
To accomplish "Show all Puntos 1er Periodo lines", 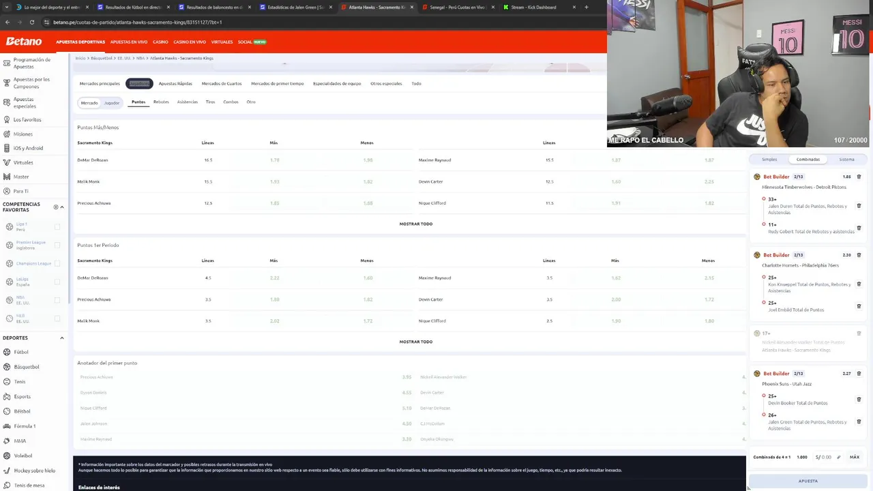I will (416, 342).
